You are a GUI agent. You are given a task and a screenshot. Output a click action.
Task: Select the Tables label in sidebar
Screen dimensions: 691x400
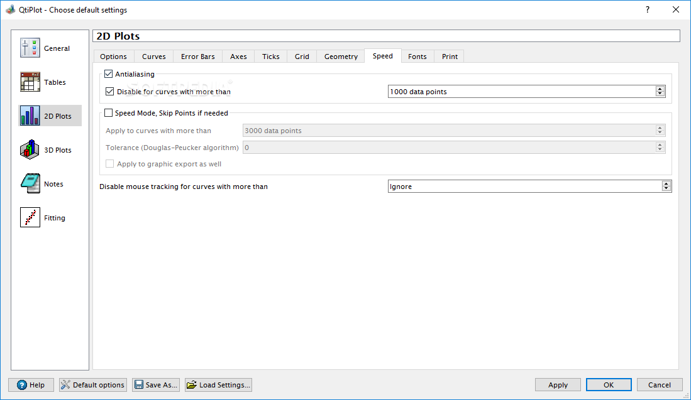point(55,82)
